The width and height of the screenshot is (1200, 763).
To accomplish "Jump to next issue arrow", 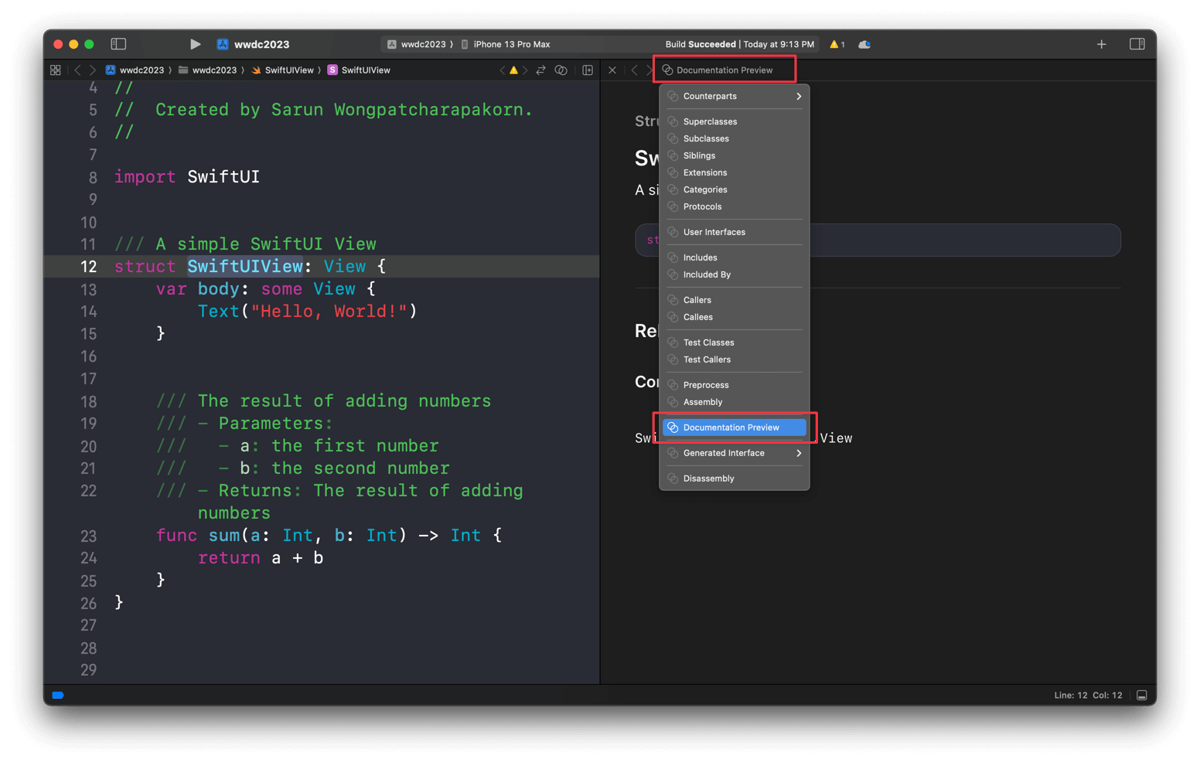I will click(x=525, y=70).
